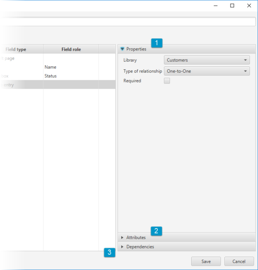The width and height of the screenshot is (258, 270).
Task: Click the blue number 1 badge
Action: tap(156, 43)
